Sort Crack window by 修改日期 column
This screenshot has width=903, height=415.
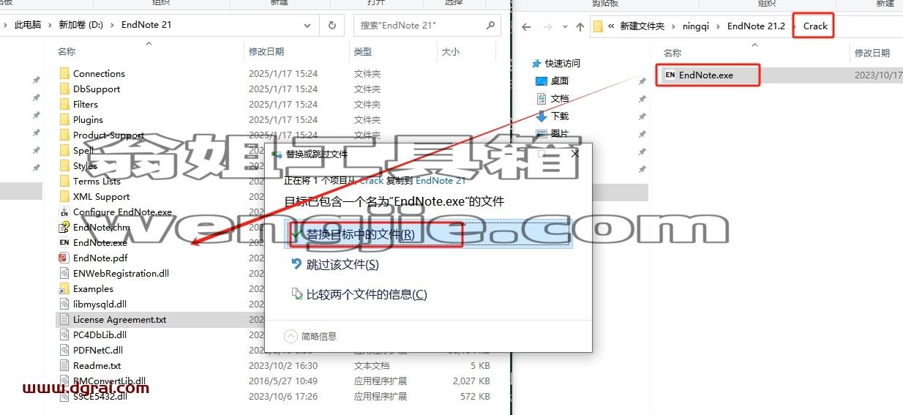point(872,53)
